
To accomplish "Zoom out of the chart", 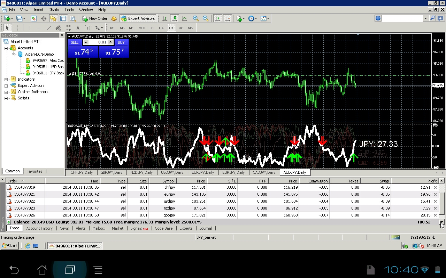I will (x=206, y=18).
